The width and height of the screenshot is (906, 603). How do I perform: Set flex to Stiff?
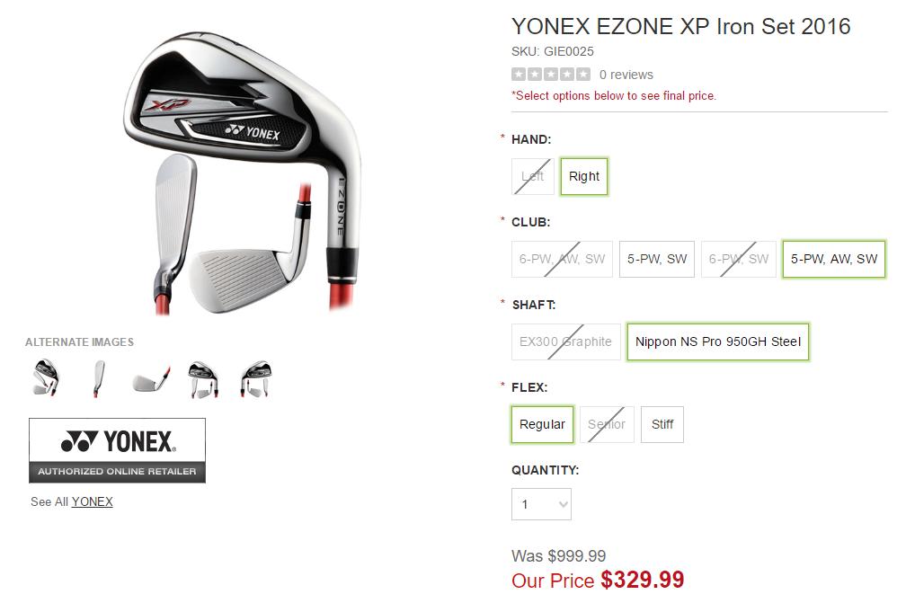click(x=662, y=424)
